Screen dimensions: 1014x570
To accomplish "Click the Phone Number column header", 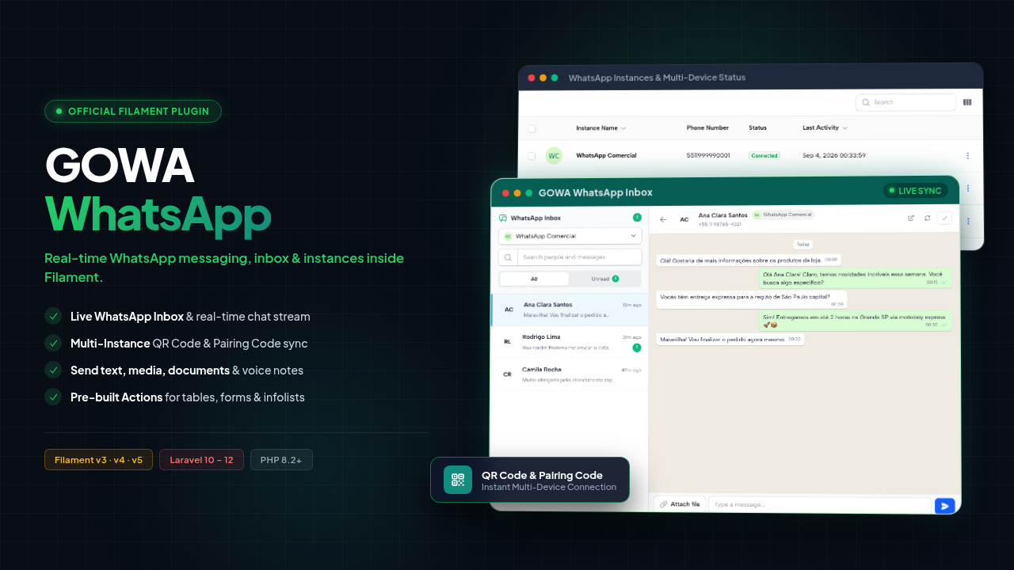I will [x=707, y=128].
